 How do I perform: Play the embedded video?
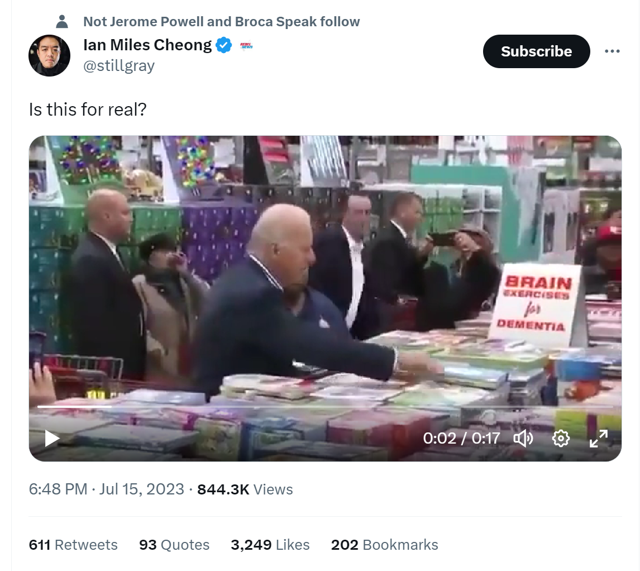(52, 438)
